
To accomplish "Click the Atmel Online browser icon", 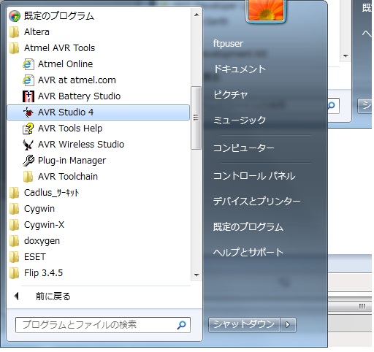I will pyautogui.click(x=28, y=64).
